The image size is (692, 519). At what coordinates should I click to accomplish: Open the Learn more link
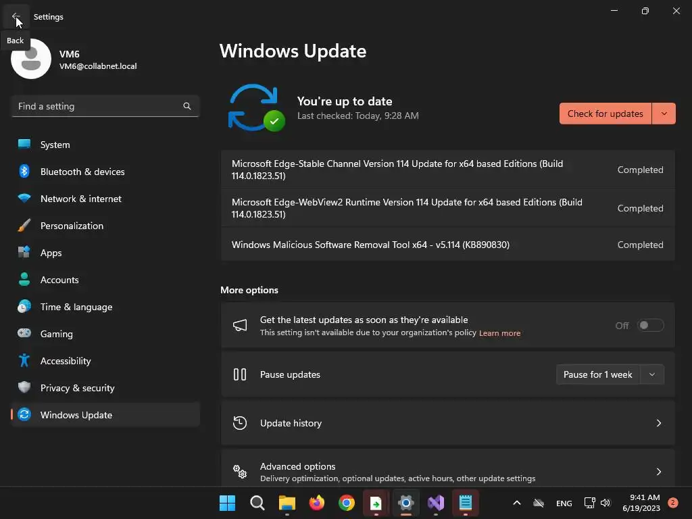pyautogui.click(x=499, y=333)
